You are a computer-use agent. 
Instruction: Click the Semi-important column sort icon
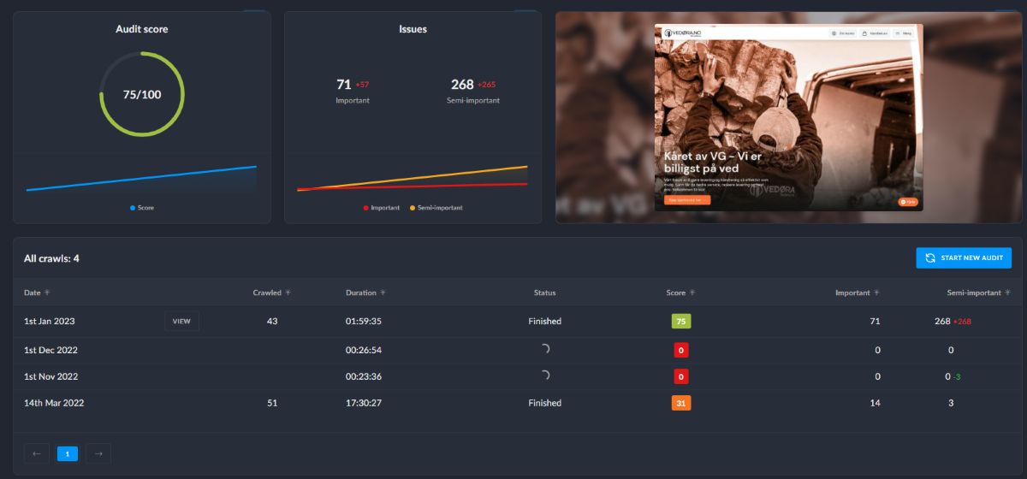coord(1007,293)
